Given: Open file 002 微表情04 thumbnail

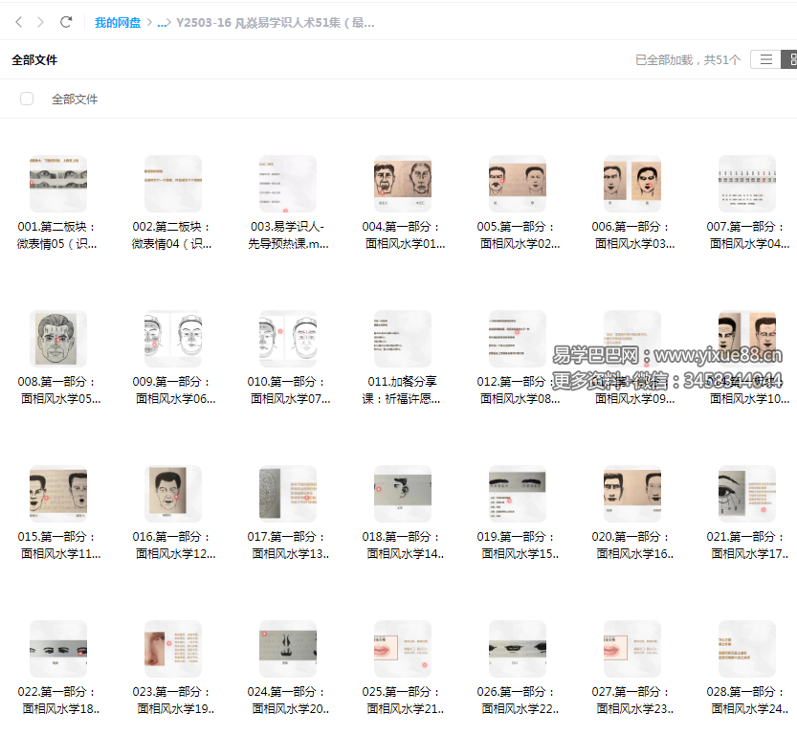Looking at the screenshot, I should coord(173,184).
